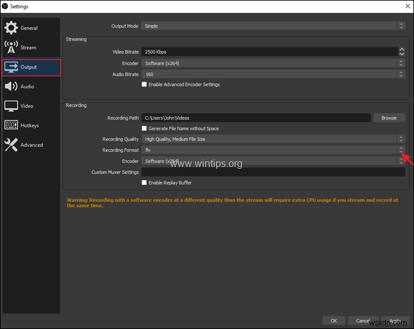Select the Output settings label
This screenshot has width=414, height=329.
(x=28, y=67)
